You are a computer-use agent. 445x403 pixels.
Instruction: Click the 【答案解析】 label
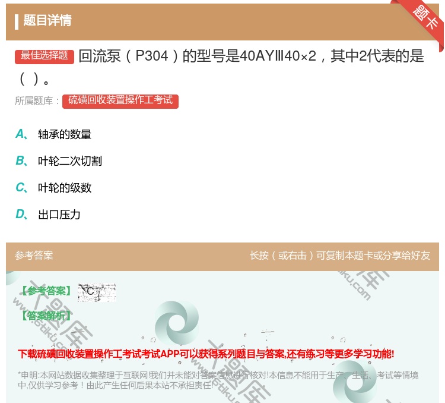point(46,316)
